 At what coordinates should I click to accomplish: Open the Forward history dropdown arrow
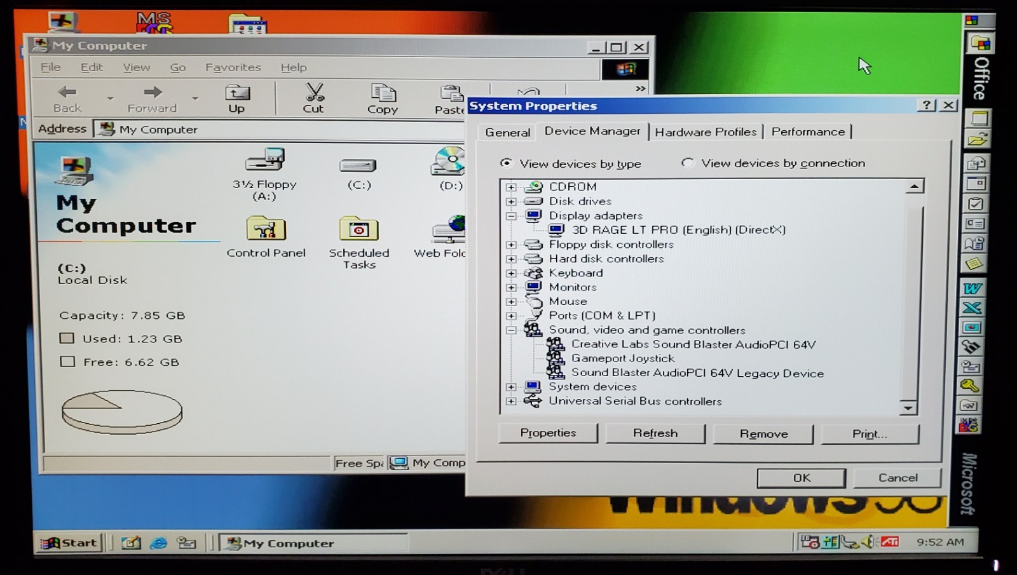195,99
